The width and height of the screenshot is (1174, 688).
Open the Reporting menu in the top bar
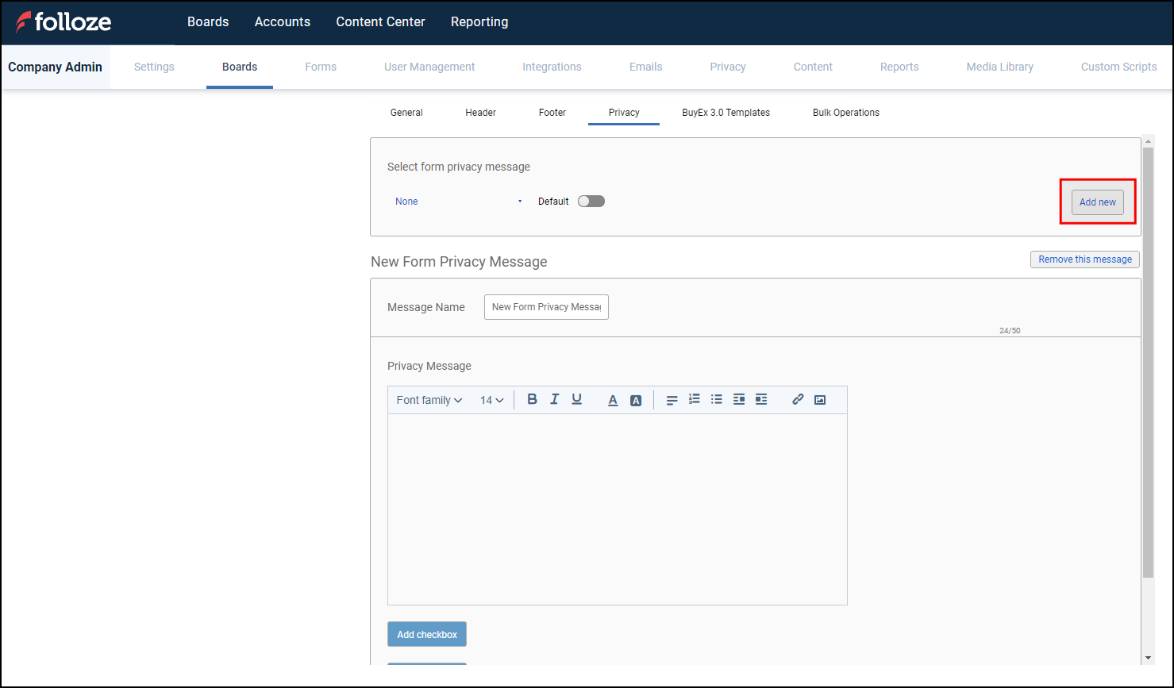[x=479, y=21]
